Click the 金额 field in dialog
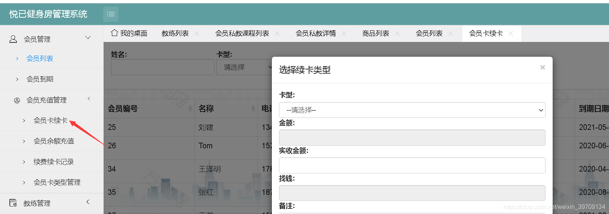Screen dimensions: 609x214 (x=412, y=138)
